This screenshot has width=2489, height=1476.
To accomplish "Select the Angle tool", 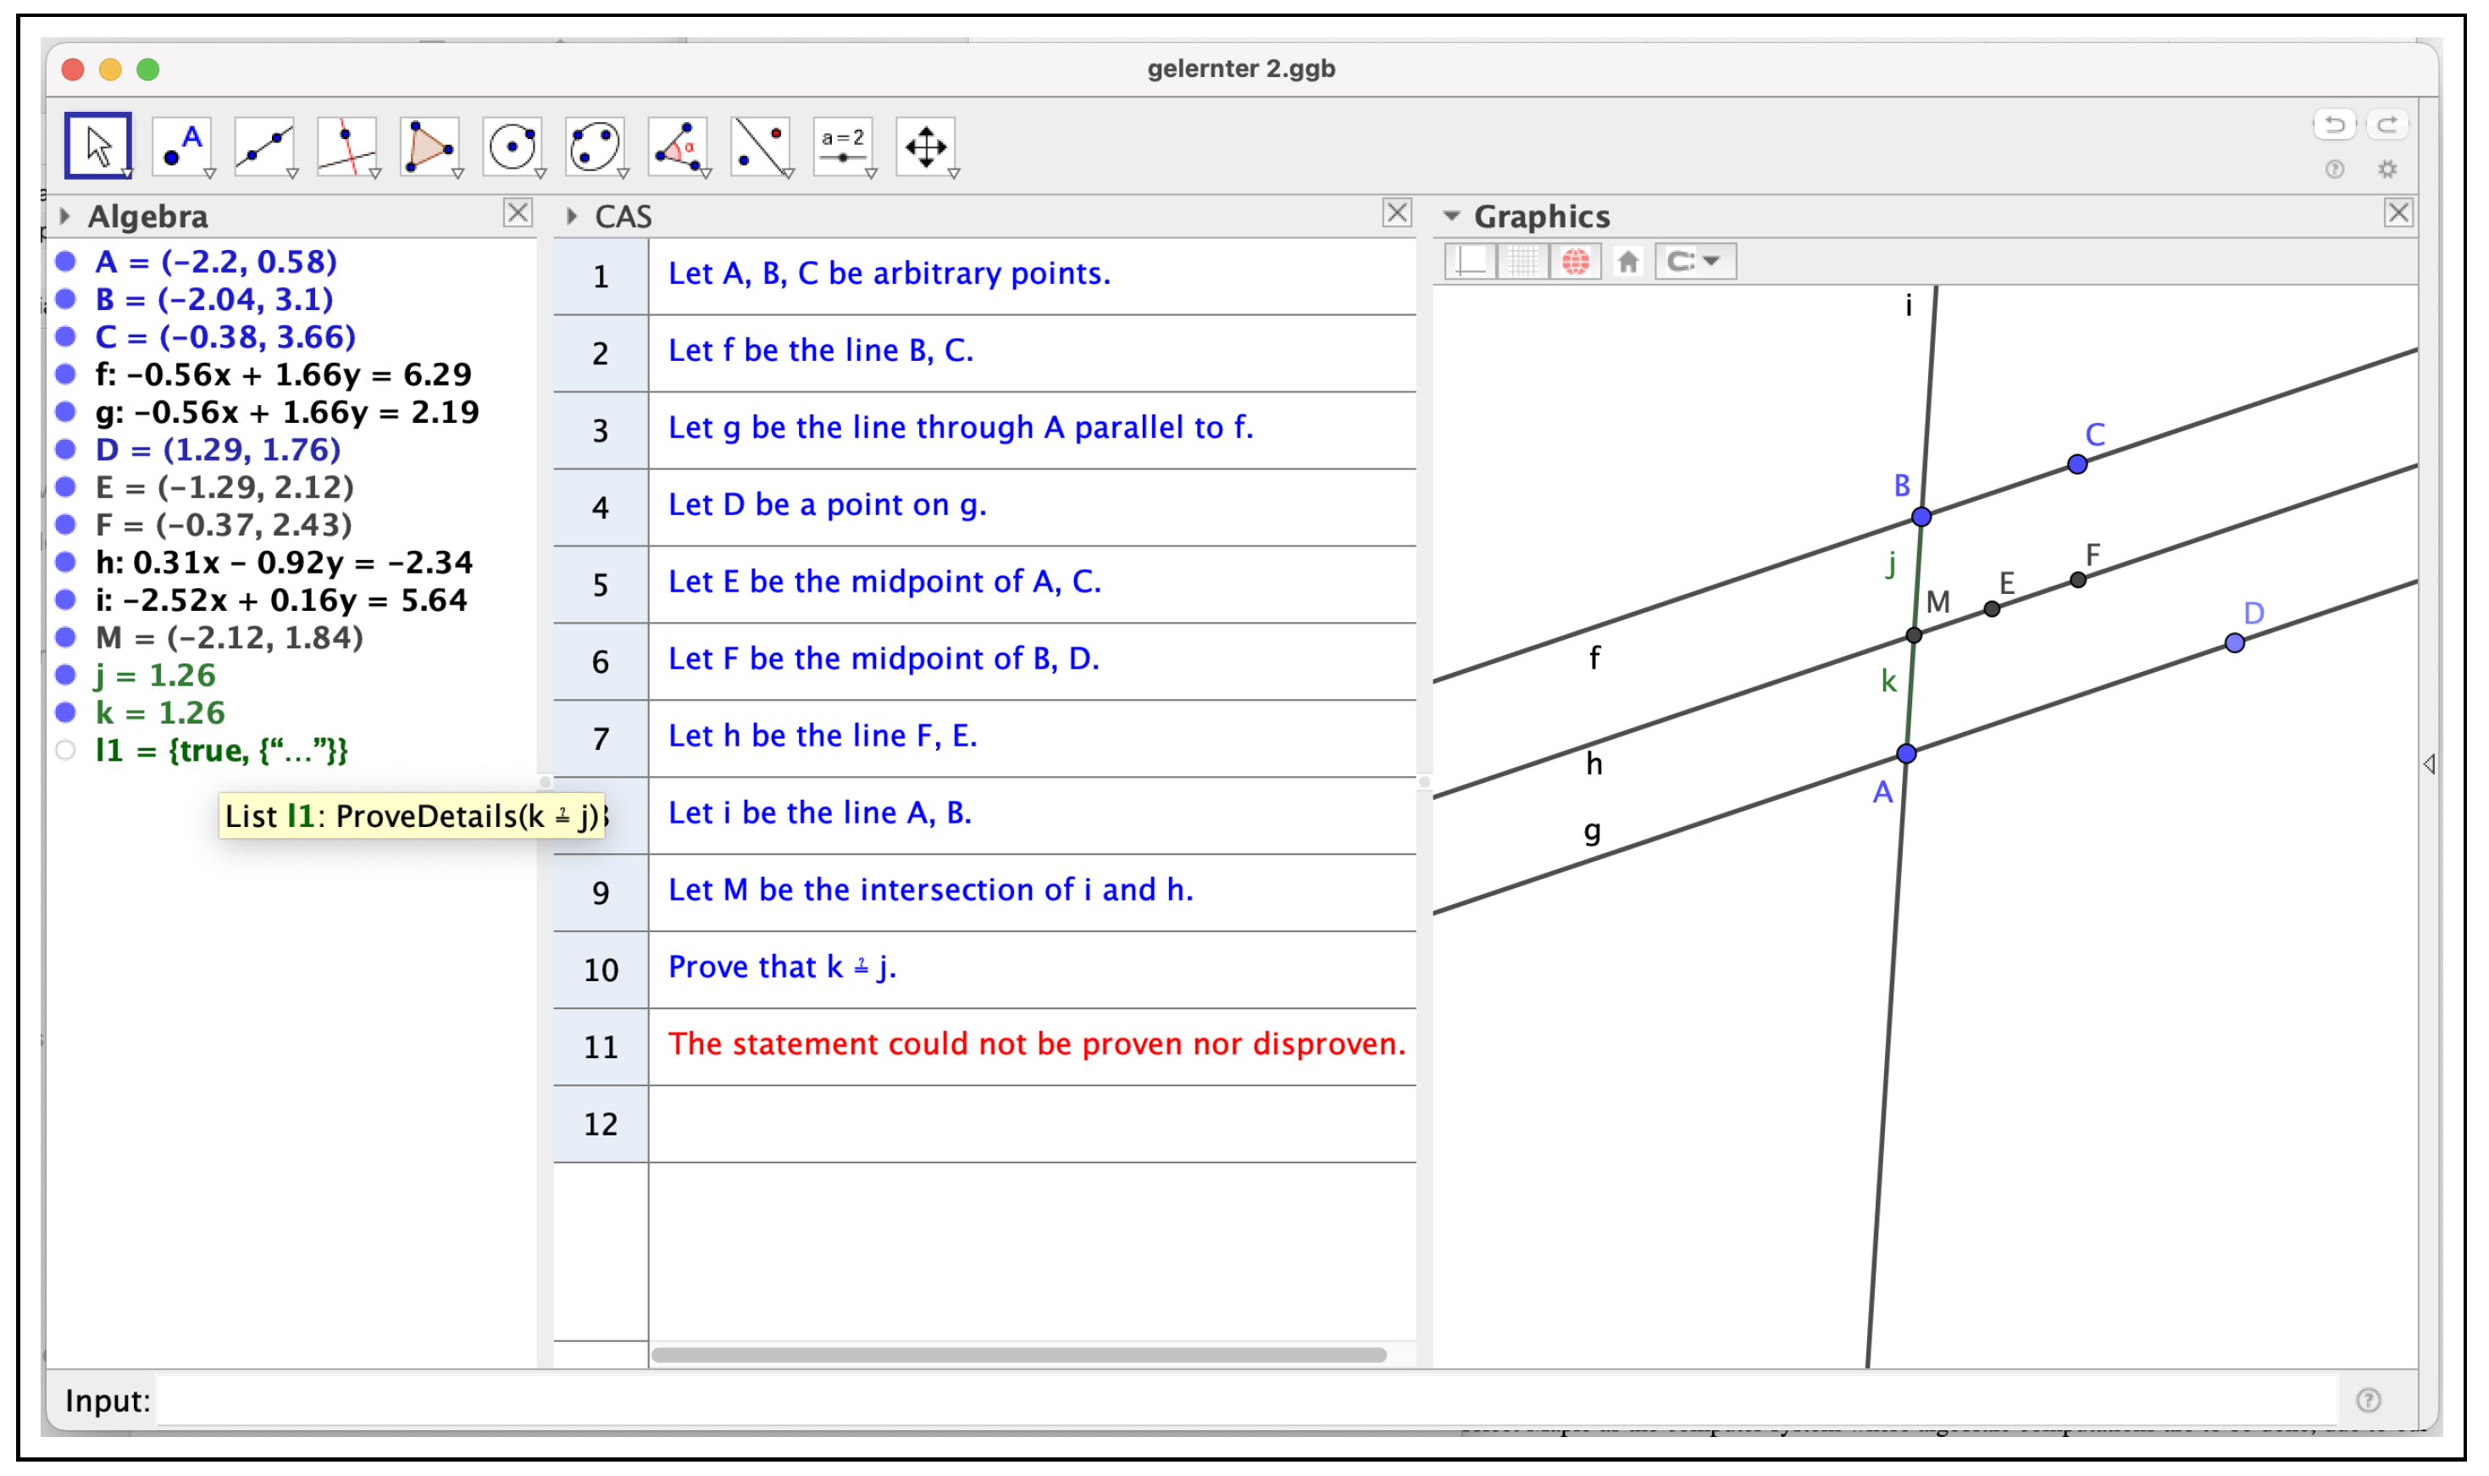I will [x=677, y=147].
